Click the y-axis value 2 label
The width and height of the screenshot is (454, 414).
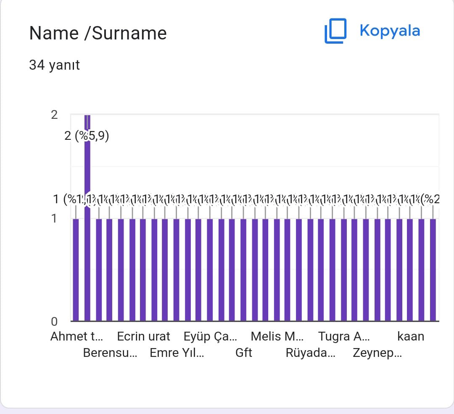click(54, 114)
